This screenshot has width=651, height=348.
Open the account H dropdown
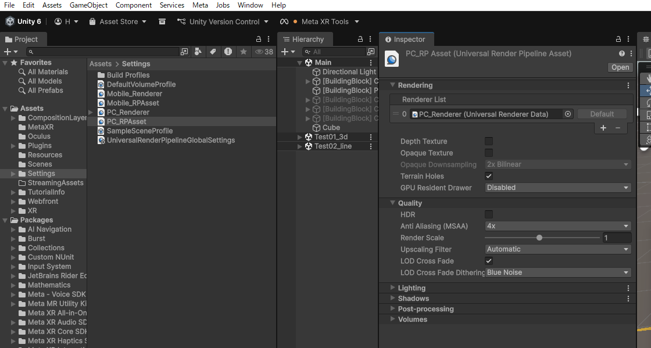click(66, 21)
